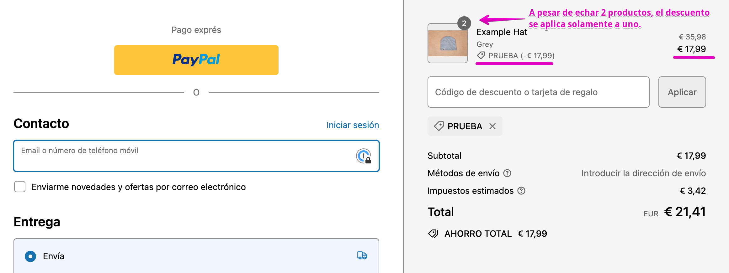This screenshot has width=729, height=273.
Task: Click help icon beside Impuestos estimados
Action: pos(521,191)
